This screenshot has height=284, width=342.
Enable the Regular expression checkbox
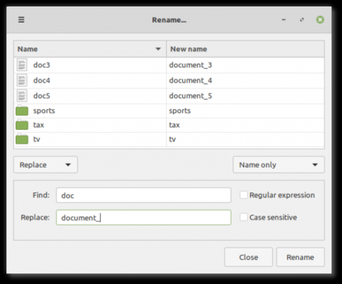(243, 195)
